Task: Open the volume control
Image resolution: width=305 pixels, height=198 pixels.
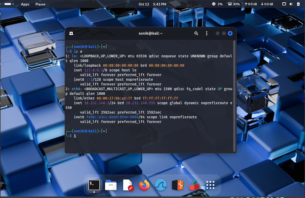Action: click(291, 4)
